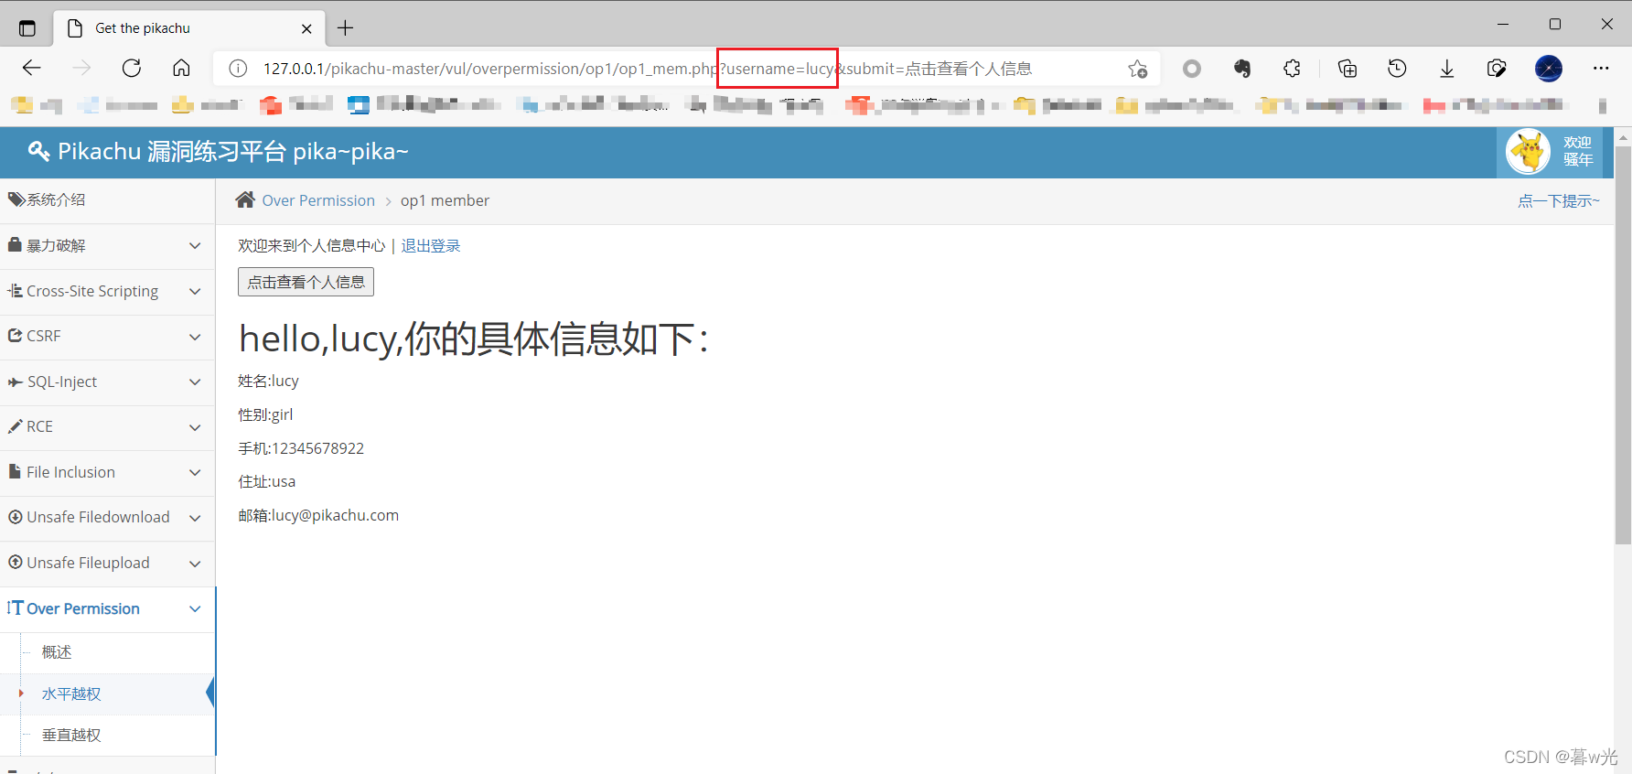Open the browser home page icon
Screen dimensions: 1632x774
[x=181, y=68]
